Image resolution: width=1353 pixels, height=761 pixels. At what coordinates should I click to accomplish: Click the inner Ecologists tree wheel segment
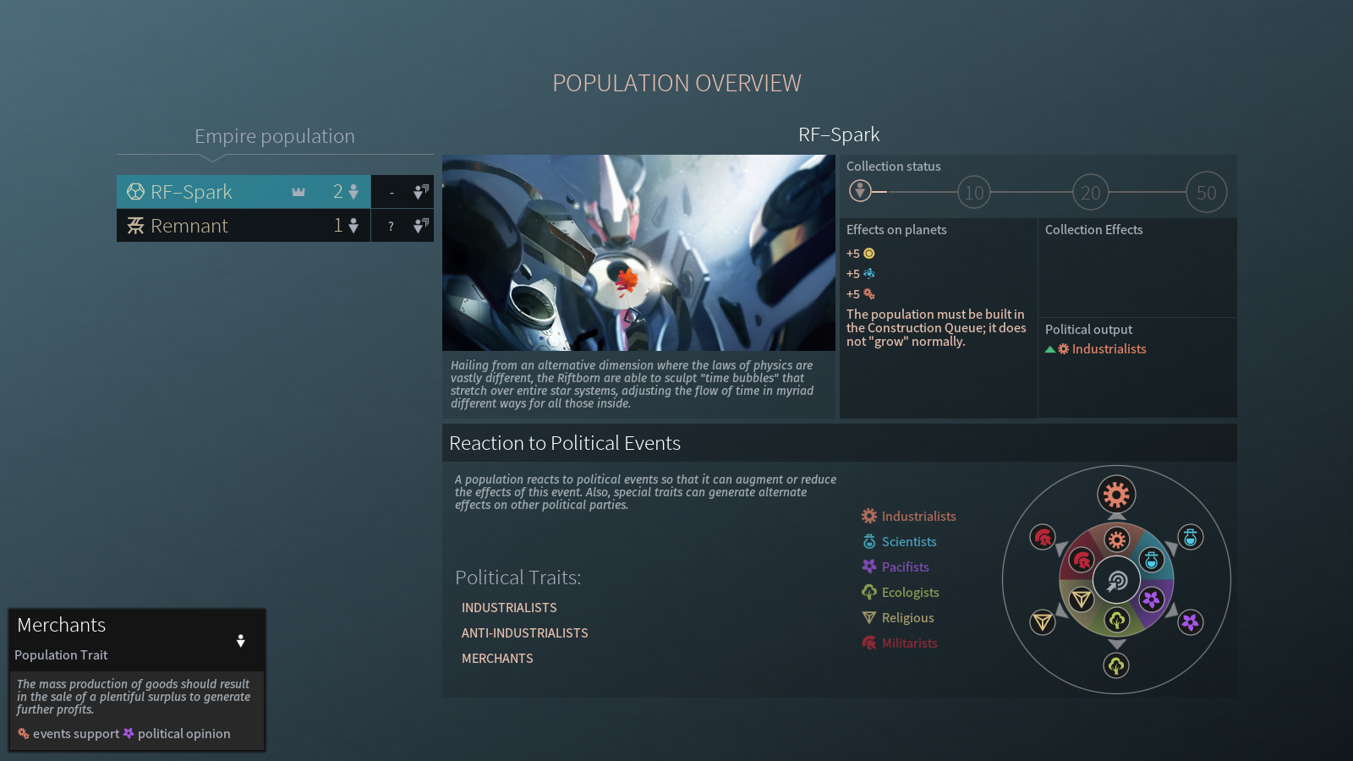click(x=1116, y=620)
